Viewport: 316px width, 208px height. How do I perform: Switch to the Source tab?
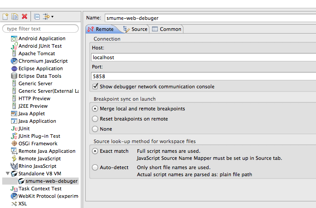(135, 29)
